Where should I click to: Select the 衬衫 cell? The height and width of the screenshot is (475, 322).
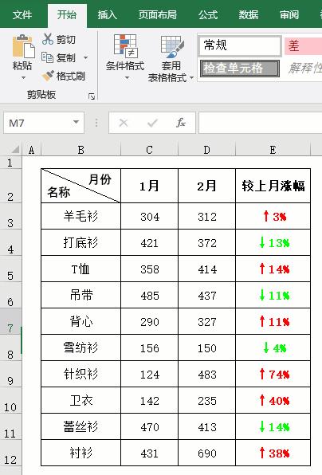click(x=80, y=453)
